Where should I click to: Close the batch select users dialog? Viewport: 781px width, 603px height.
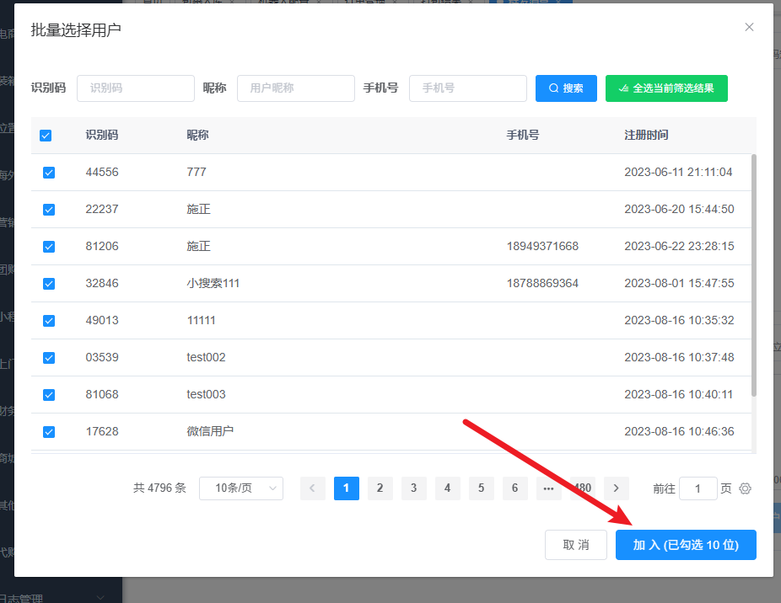749,27
